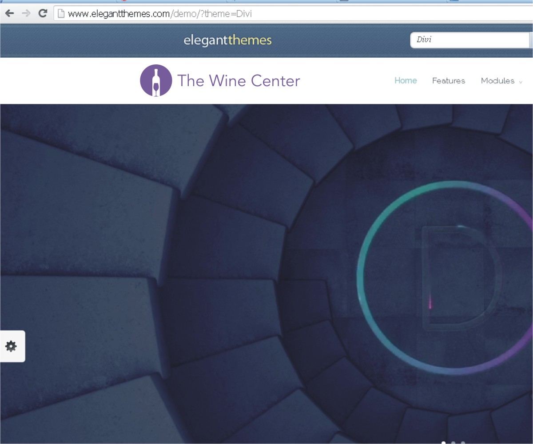The height and width of the screenshot is (444, 533).
Task: Reload the page with the refresh icon
Action: tap(43, 13)
